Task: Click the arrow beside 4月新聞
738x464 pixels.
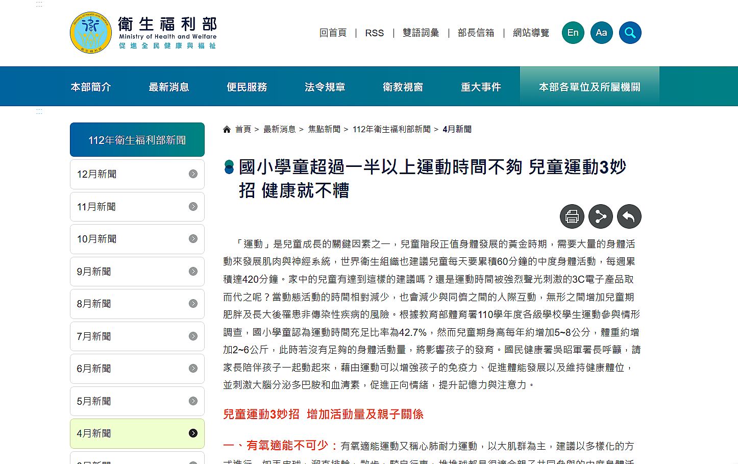Action: [193, 433]
